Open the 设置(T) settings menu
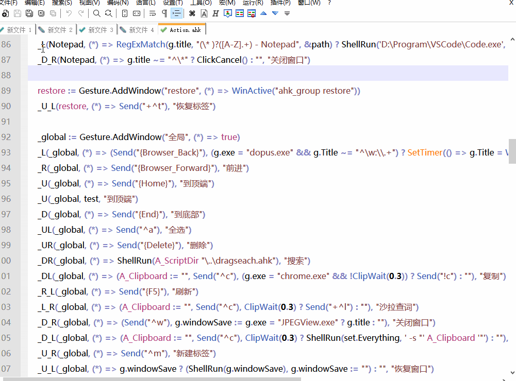This screenshot has height=381, width=516. tap(173, 3)
